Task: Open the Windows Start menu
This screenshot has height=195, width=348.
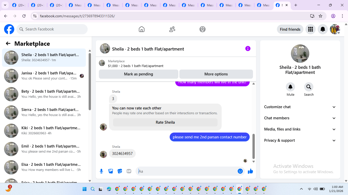Action: [x=85, y=189]
